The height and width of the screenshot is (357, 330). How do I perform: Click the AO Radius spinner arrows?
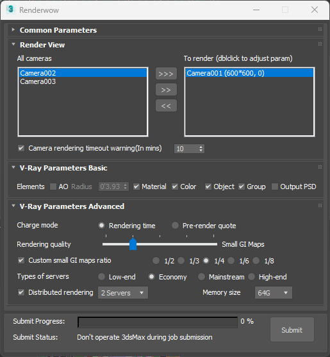coord(126,187)
